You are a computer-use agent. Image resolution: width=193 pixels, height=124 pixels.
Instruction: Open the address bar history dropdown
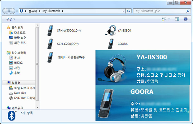123,11
